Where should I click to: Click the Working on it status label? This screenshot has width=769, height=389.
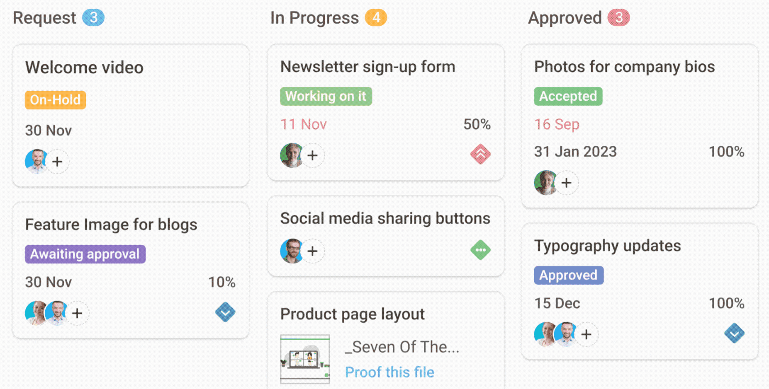[326, 96]
